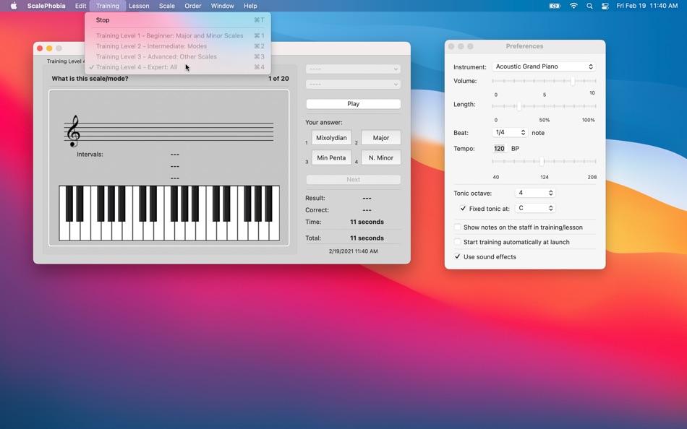
Task: Click the '1 of 20' question counter
Action: click(x=278, y=78)
